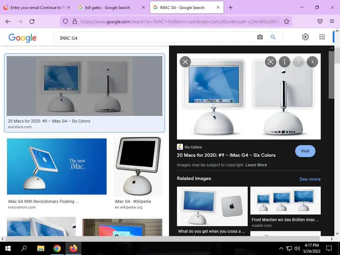Click the Google logo
The height and width of the screenshot is (255, 340).
(x=23, y=38)
